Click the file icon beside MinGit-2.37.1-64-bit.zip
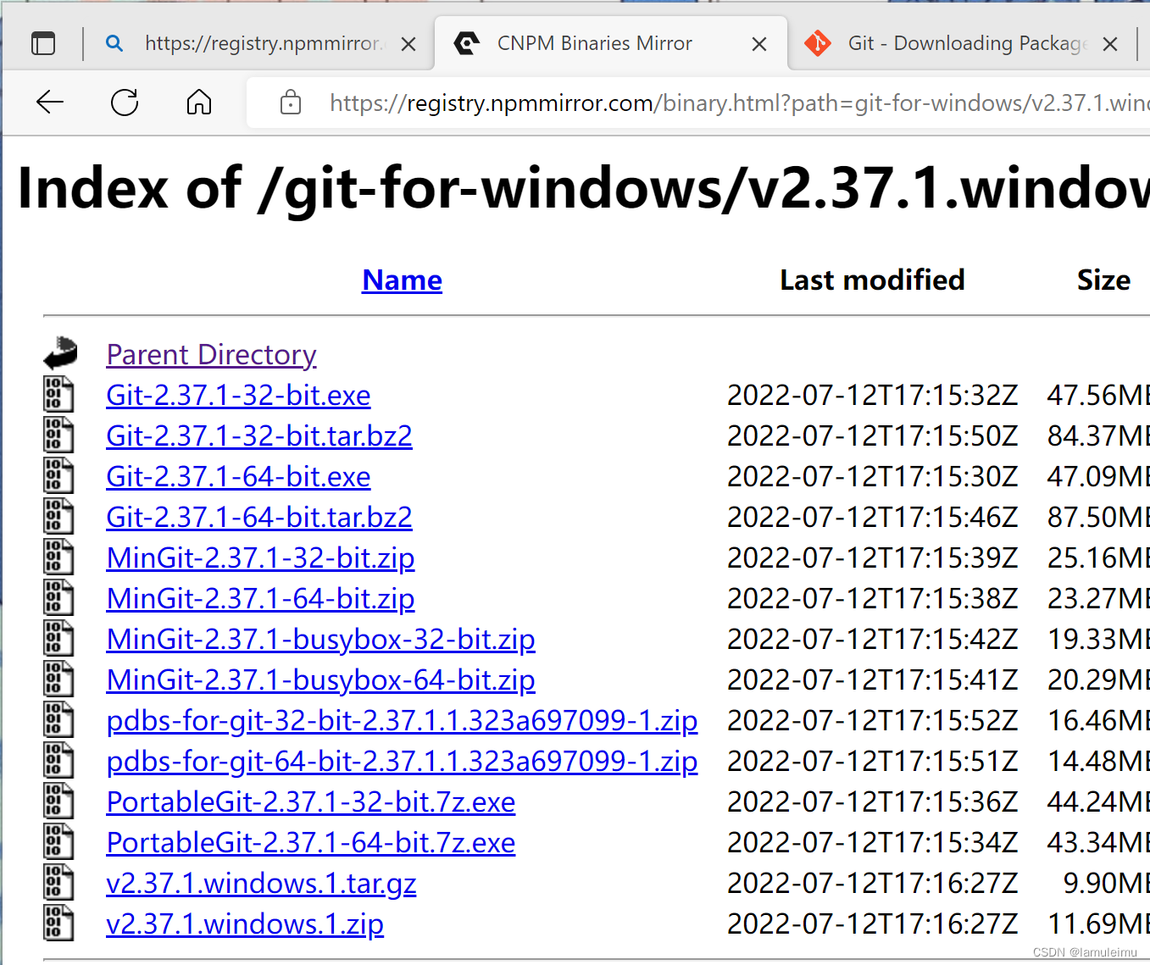1150x965 pixels. pos(58,597)
